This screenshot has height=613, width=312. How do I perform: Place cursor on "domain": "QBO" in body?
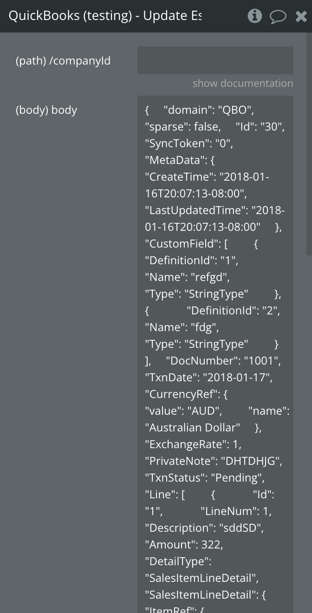[208, 110]
